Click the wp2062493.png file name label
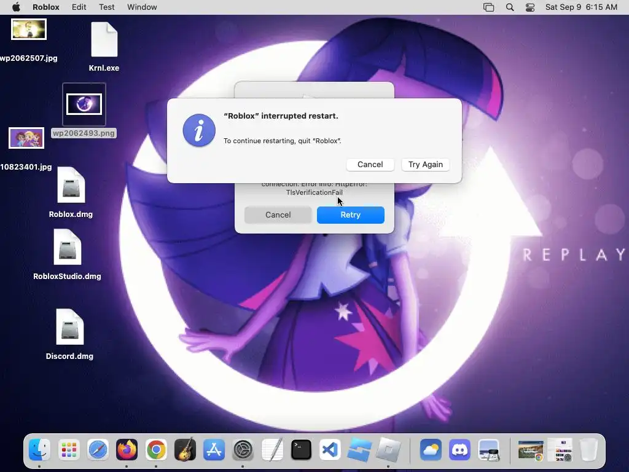This screenshot has height=472, width=629. coord(84,133)
